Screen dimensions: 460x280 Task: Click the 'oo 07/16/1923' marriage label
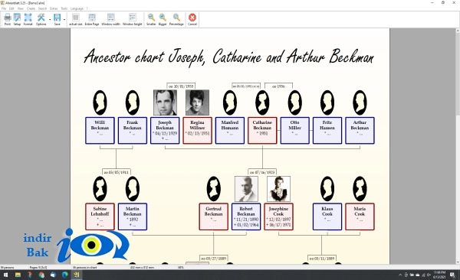click(262, 172)
